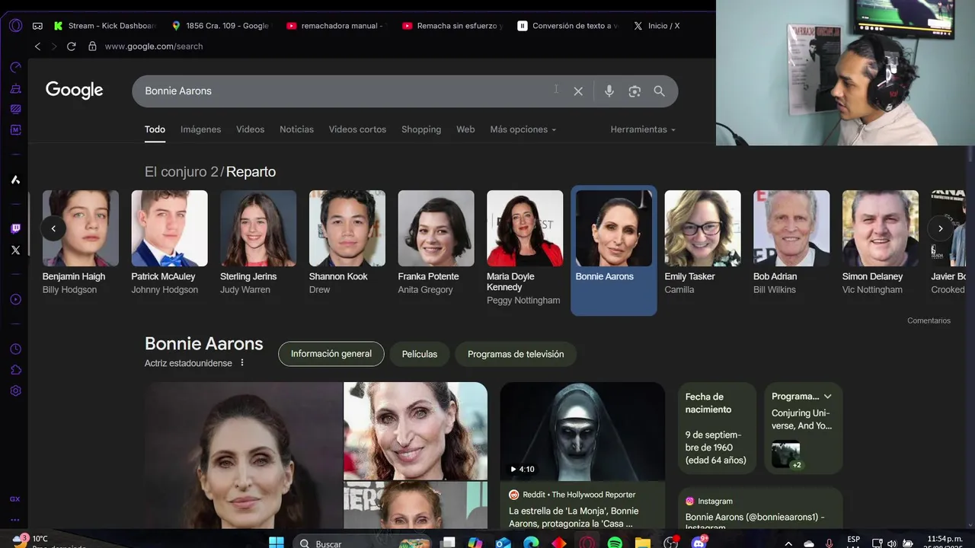Show hidden system tray icons chevron
975x548 pixels.
click(788, 543)
